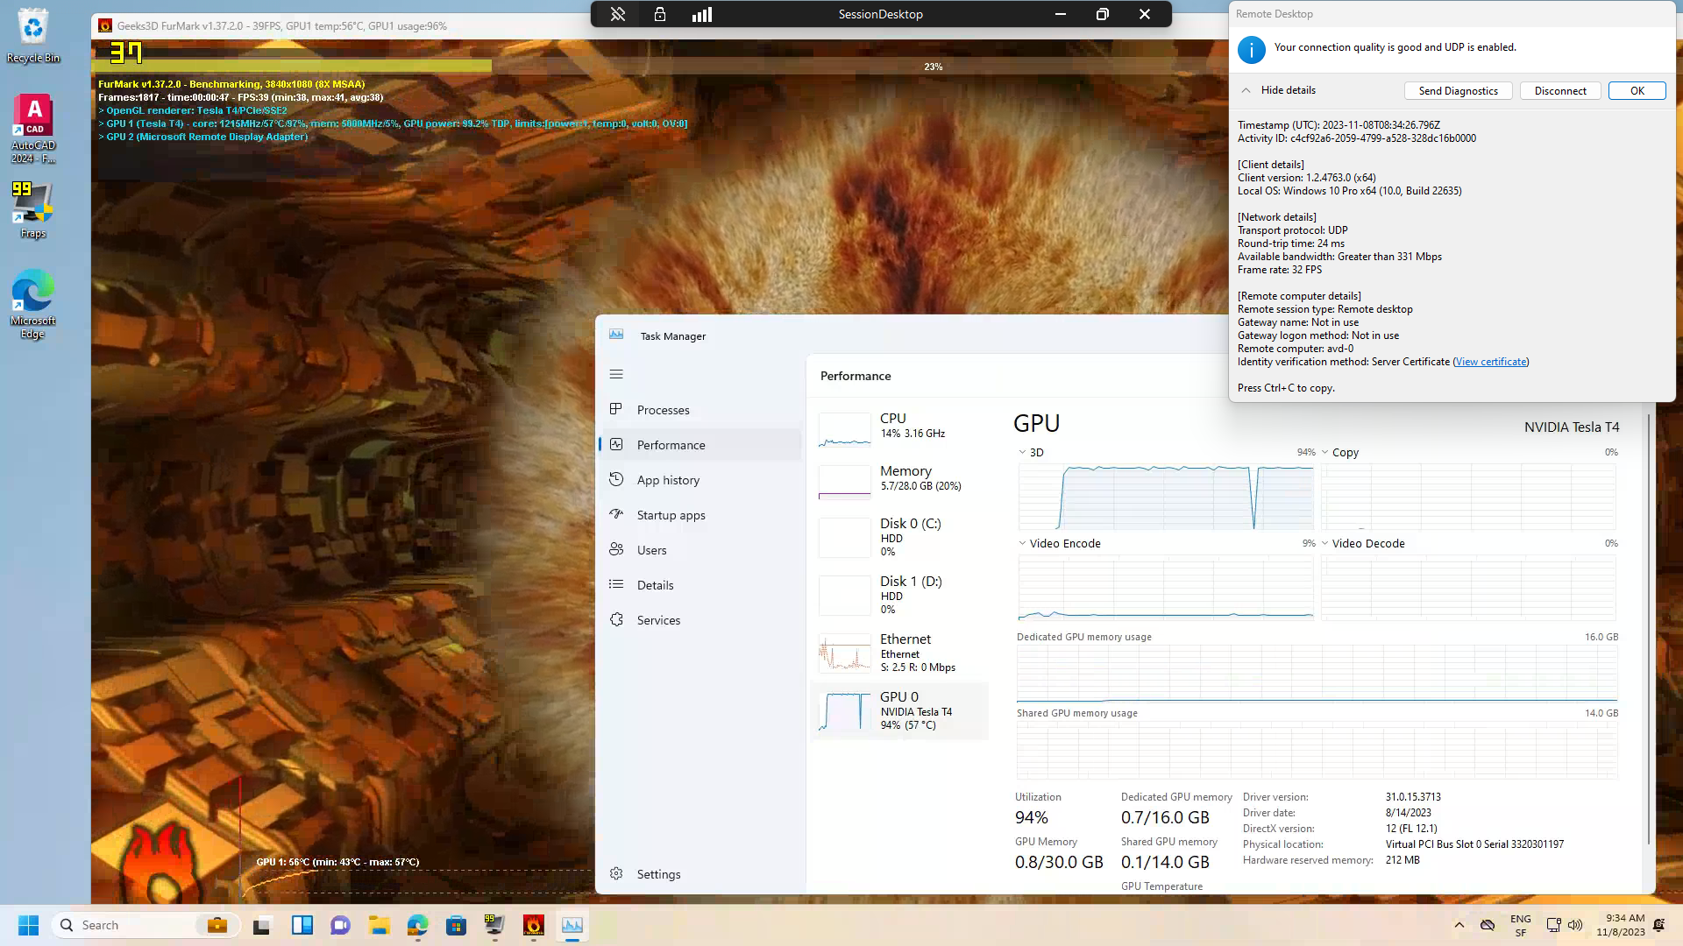Open the Services page in Task Manager
Screen dimensions: 1683x946
(700, 620)
